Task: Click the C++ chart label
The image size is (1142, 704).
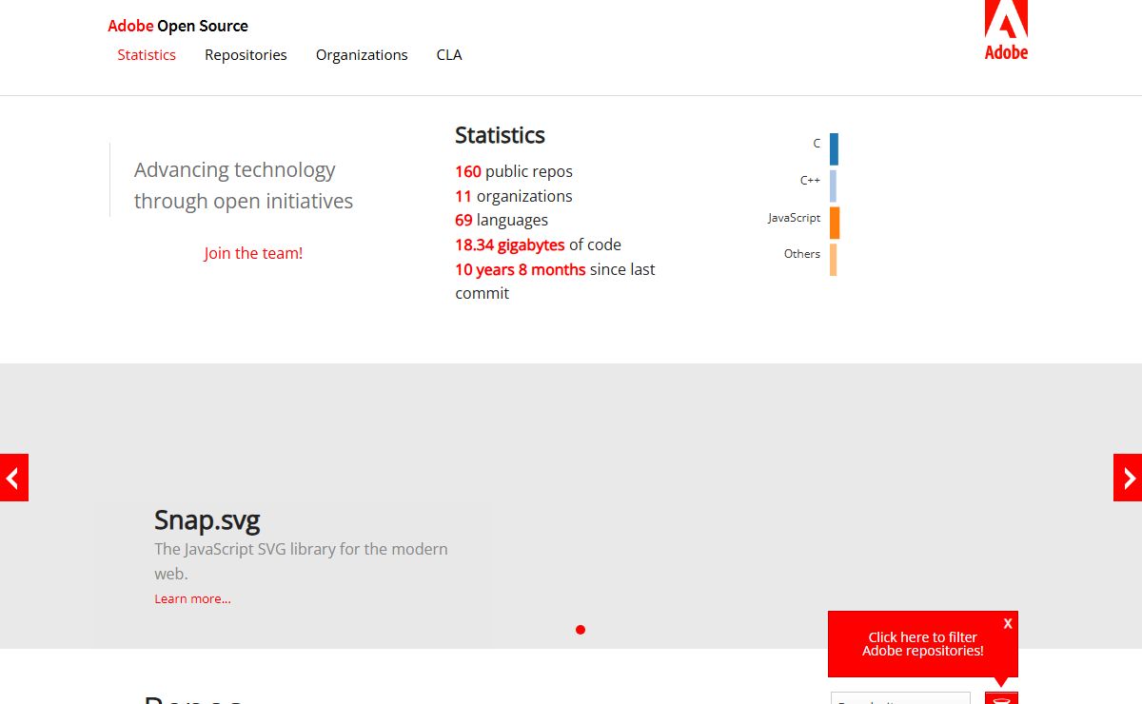Action: coord(810,181)
